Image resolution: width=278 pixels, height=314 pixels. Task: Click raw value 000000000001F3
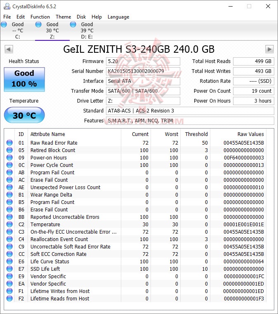244,298
